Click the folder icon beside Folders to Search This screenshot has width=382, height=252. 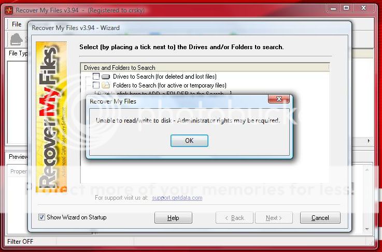pos(106,85)
